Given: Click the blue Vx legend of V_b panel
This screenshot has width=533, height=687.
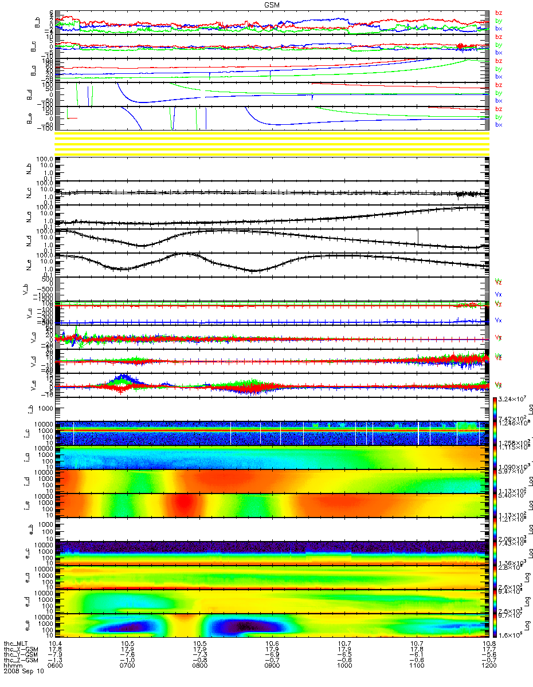Looking at the screenshot, I should [499, 294].
